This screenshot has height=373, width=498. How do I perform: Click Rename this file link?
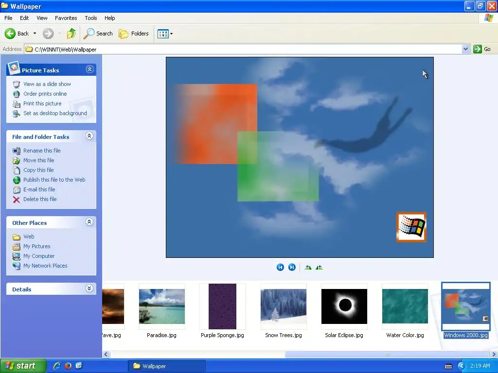click(42, 151)
